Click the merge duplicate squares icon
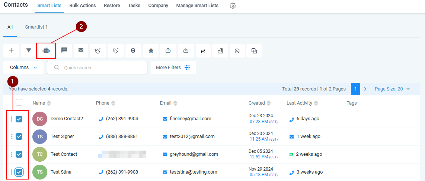Screen dimensions: 425x181 click(254, 51)
